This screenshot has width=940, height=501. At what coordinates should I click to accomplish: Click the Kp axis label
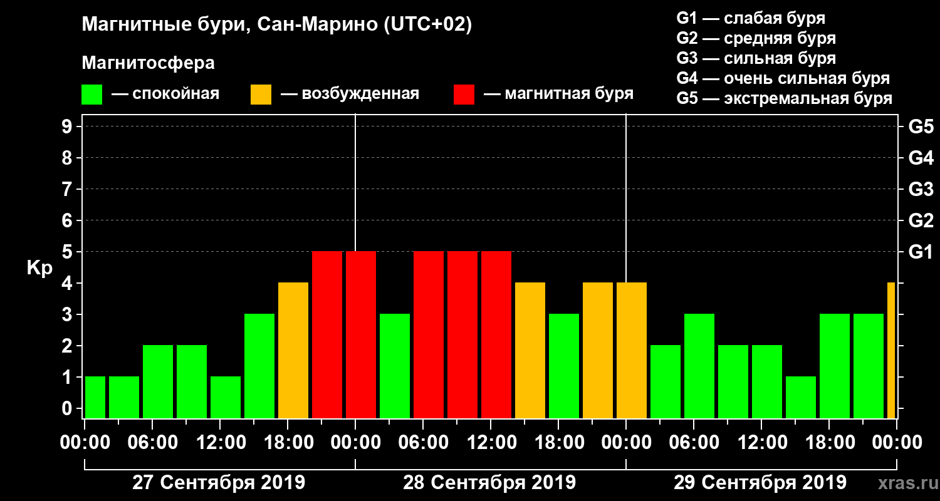(x=39, y=269)
